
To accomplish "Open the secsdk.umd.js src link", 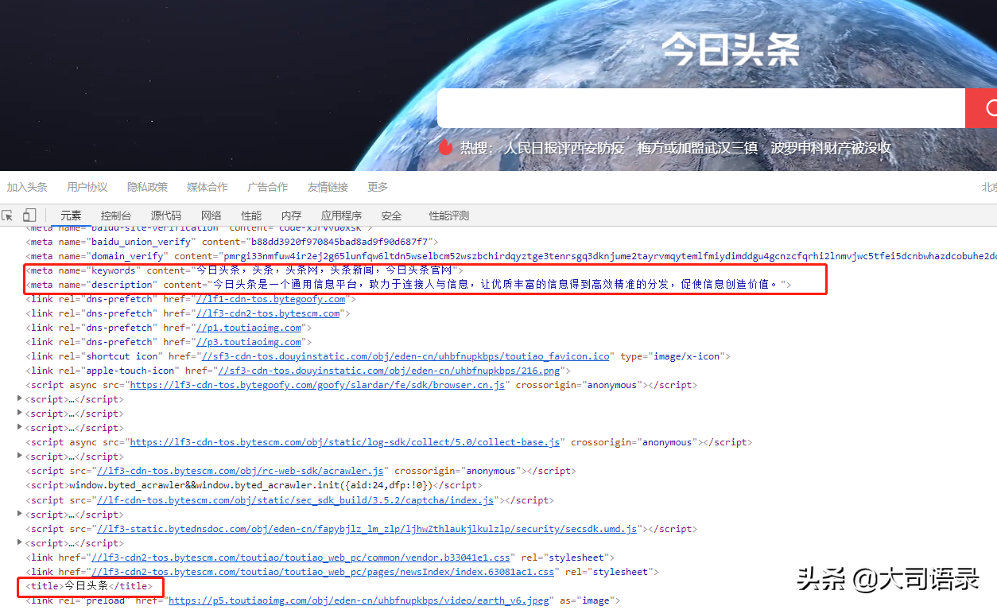I will (367, 529).
